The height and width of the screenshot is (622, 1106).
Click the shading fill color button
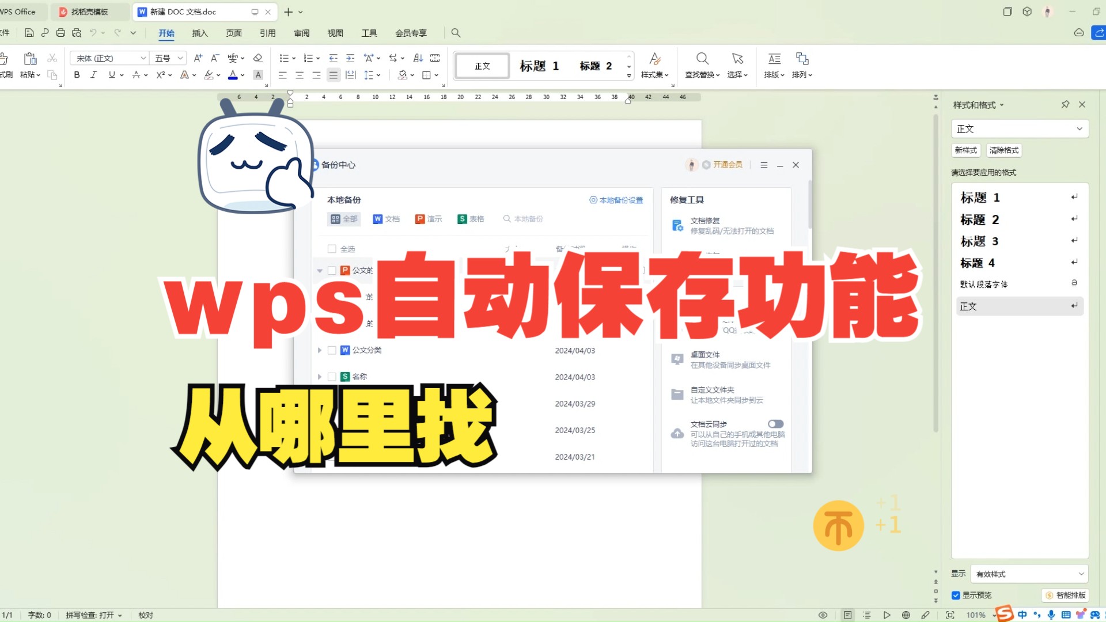402,75
